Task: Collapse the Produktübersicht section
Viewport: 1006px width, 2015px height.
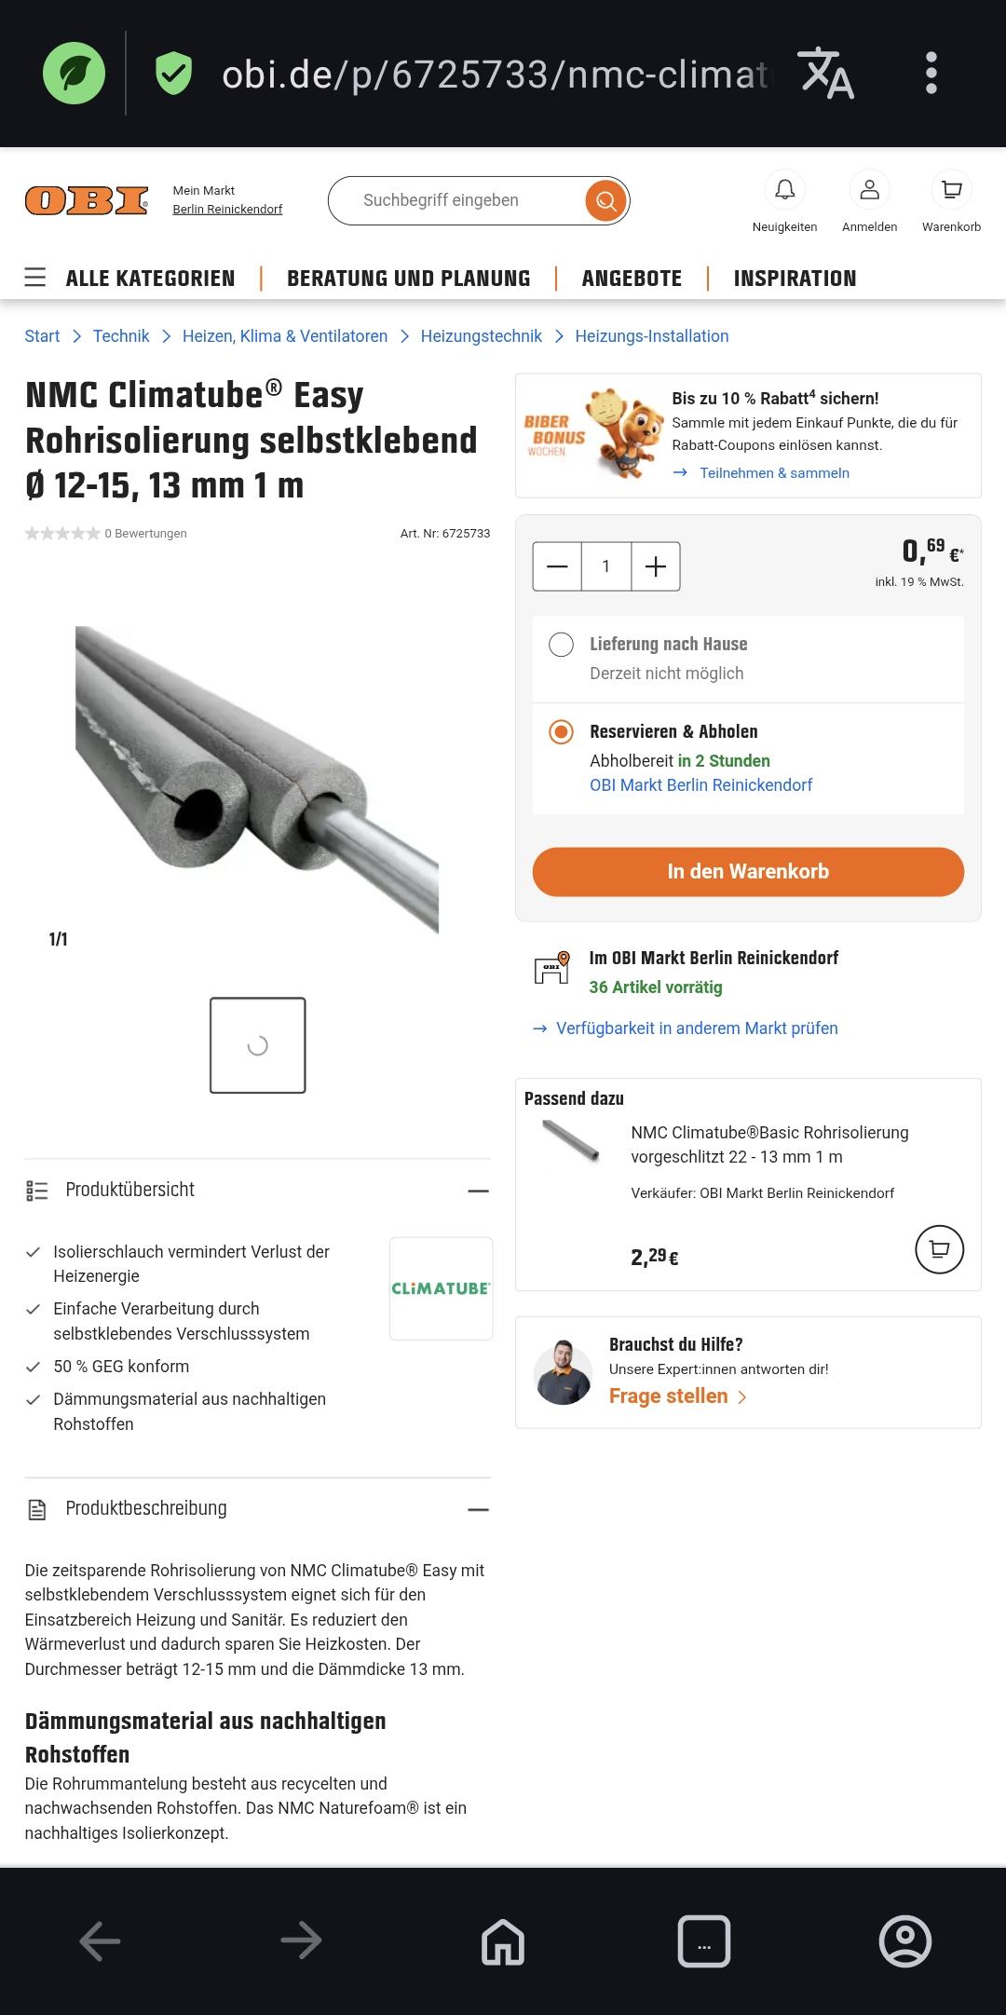Action: [478, 1191]
